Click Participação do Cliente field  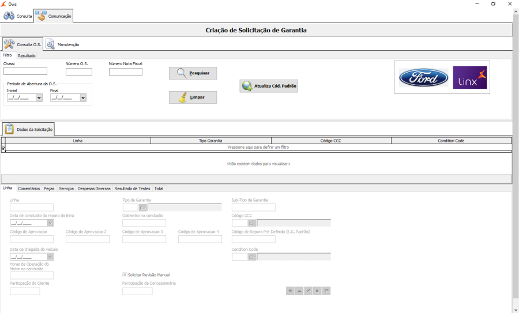25,291
